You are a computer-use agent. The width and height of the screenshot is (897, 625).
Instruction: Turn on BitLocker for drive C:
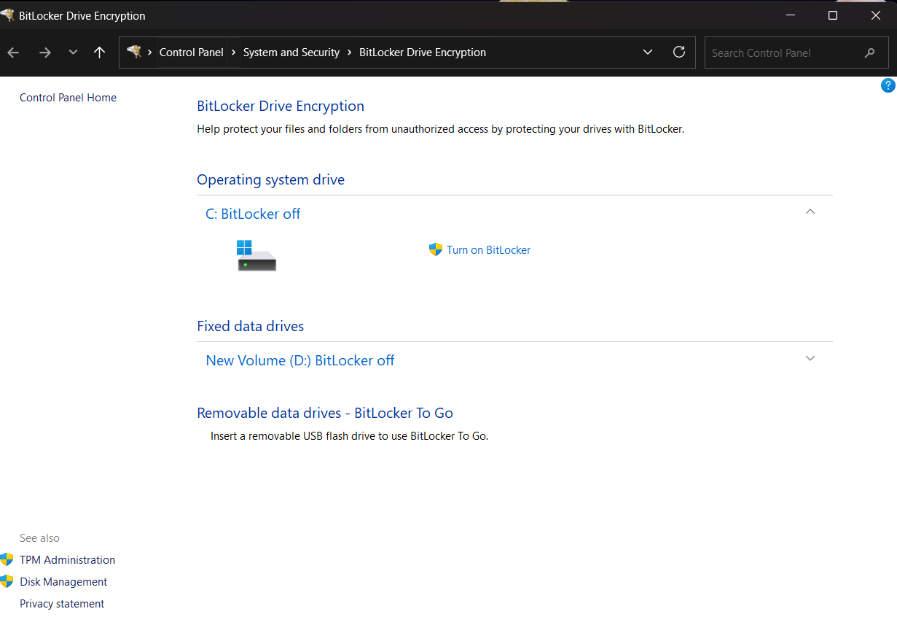tap(487, 249)
